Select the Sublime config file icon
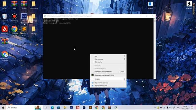 [24, 30]
